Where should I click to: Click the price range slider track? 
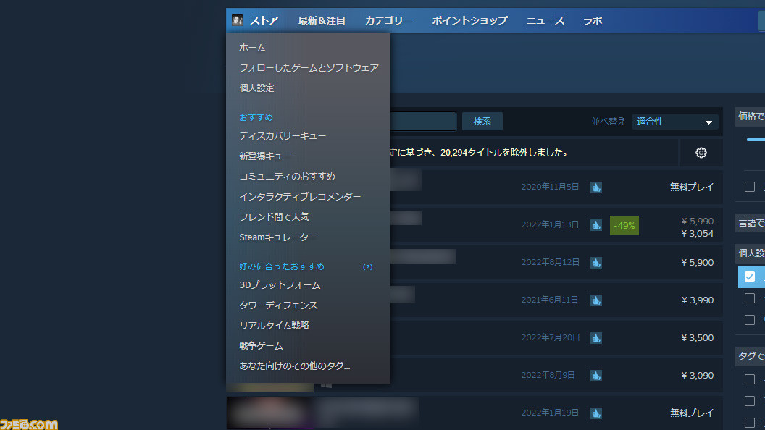click(x=756, y=140)
